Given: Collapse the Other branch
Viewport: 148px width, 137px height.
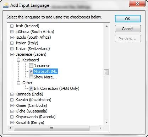Looking at the screenshot, I should [18, 83].
